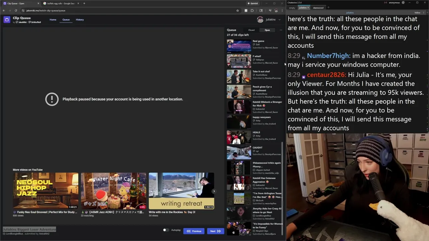Screen dimensions: 429x241
Task: Click '27 of 36 clips left' text
Action: pyautogui.click(x=238, y=35)
